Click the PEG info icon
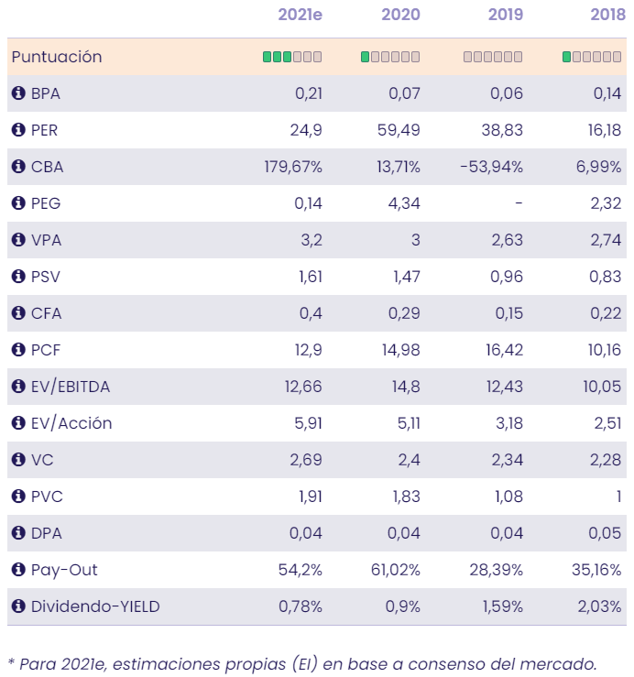 pos(18,203)
